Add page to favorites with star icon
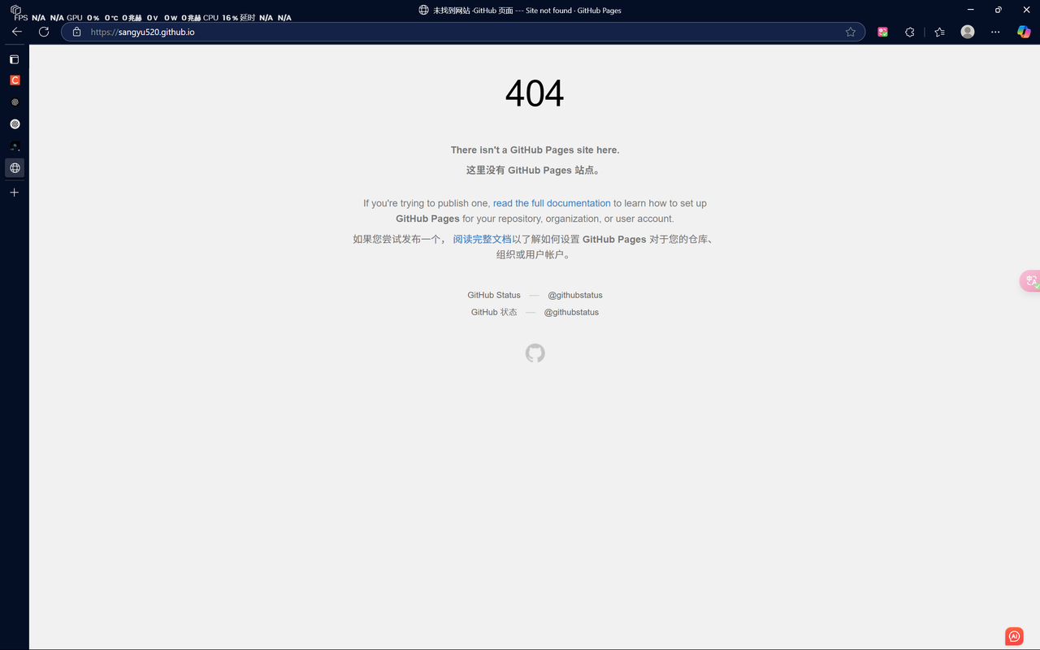The width and height of the screenshot is (1040, 650). coord(851,32)
